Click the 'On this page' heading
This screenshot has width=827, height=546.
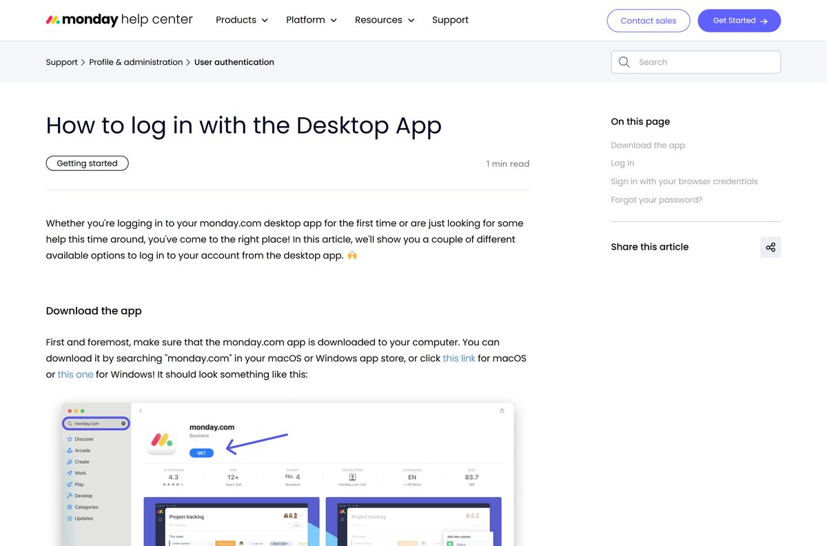click(640, 121)
